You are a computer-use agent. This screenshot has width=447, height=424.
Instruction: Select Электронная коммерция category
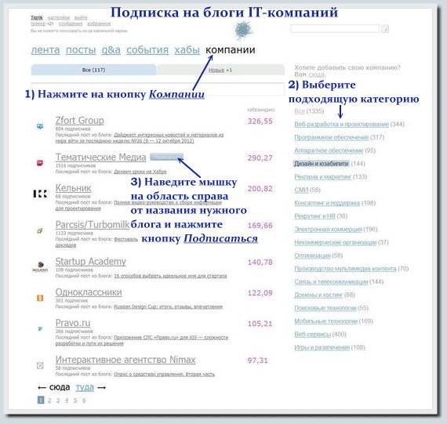(x=328, y=229)
